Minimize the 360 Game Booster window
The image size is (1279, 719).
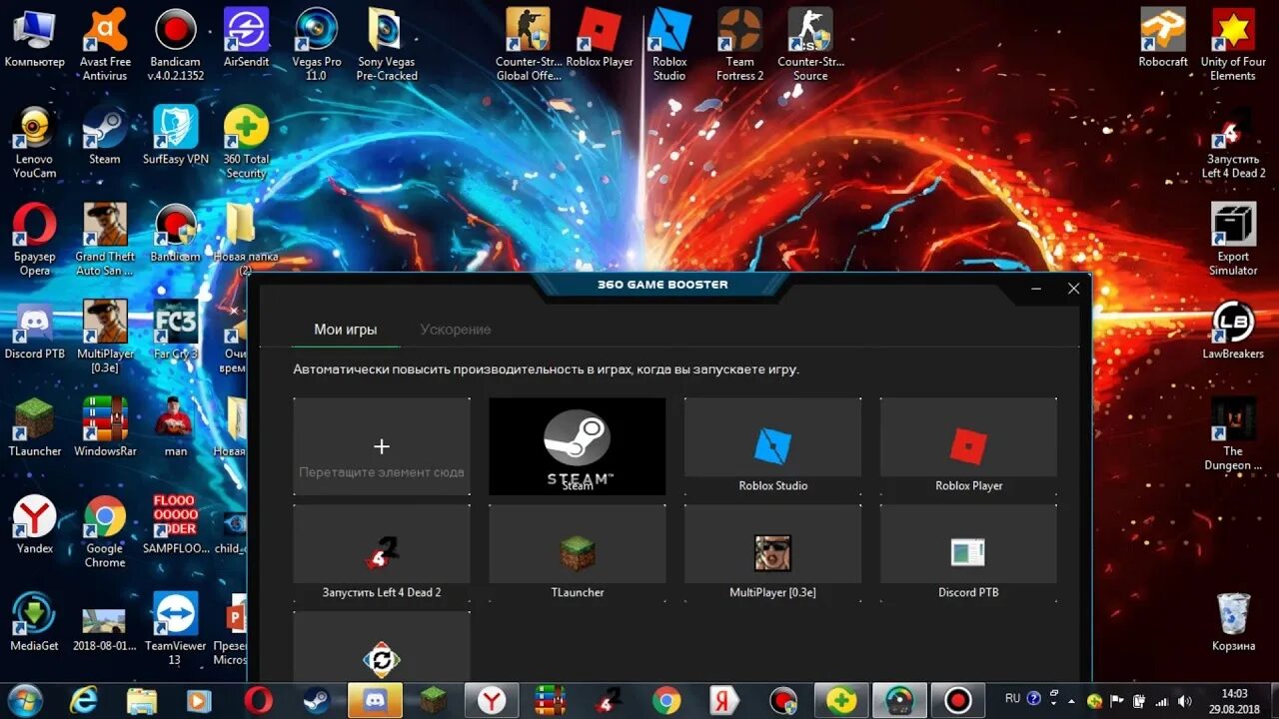pyautogui.click(x=1036, y=289)
